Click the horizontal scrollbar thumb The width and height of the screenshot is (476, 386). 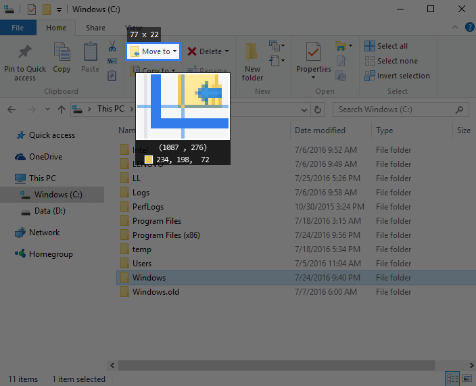coord(277,365)
